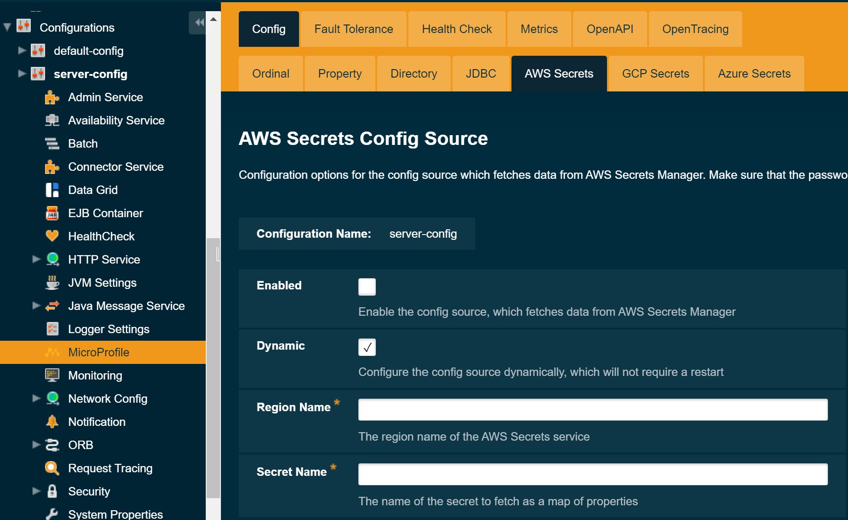Expand the HTTP Service tree node
The image size is (848, 520).
point(36,259)
